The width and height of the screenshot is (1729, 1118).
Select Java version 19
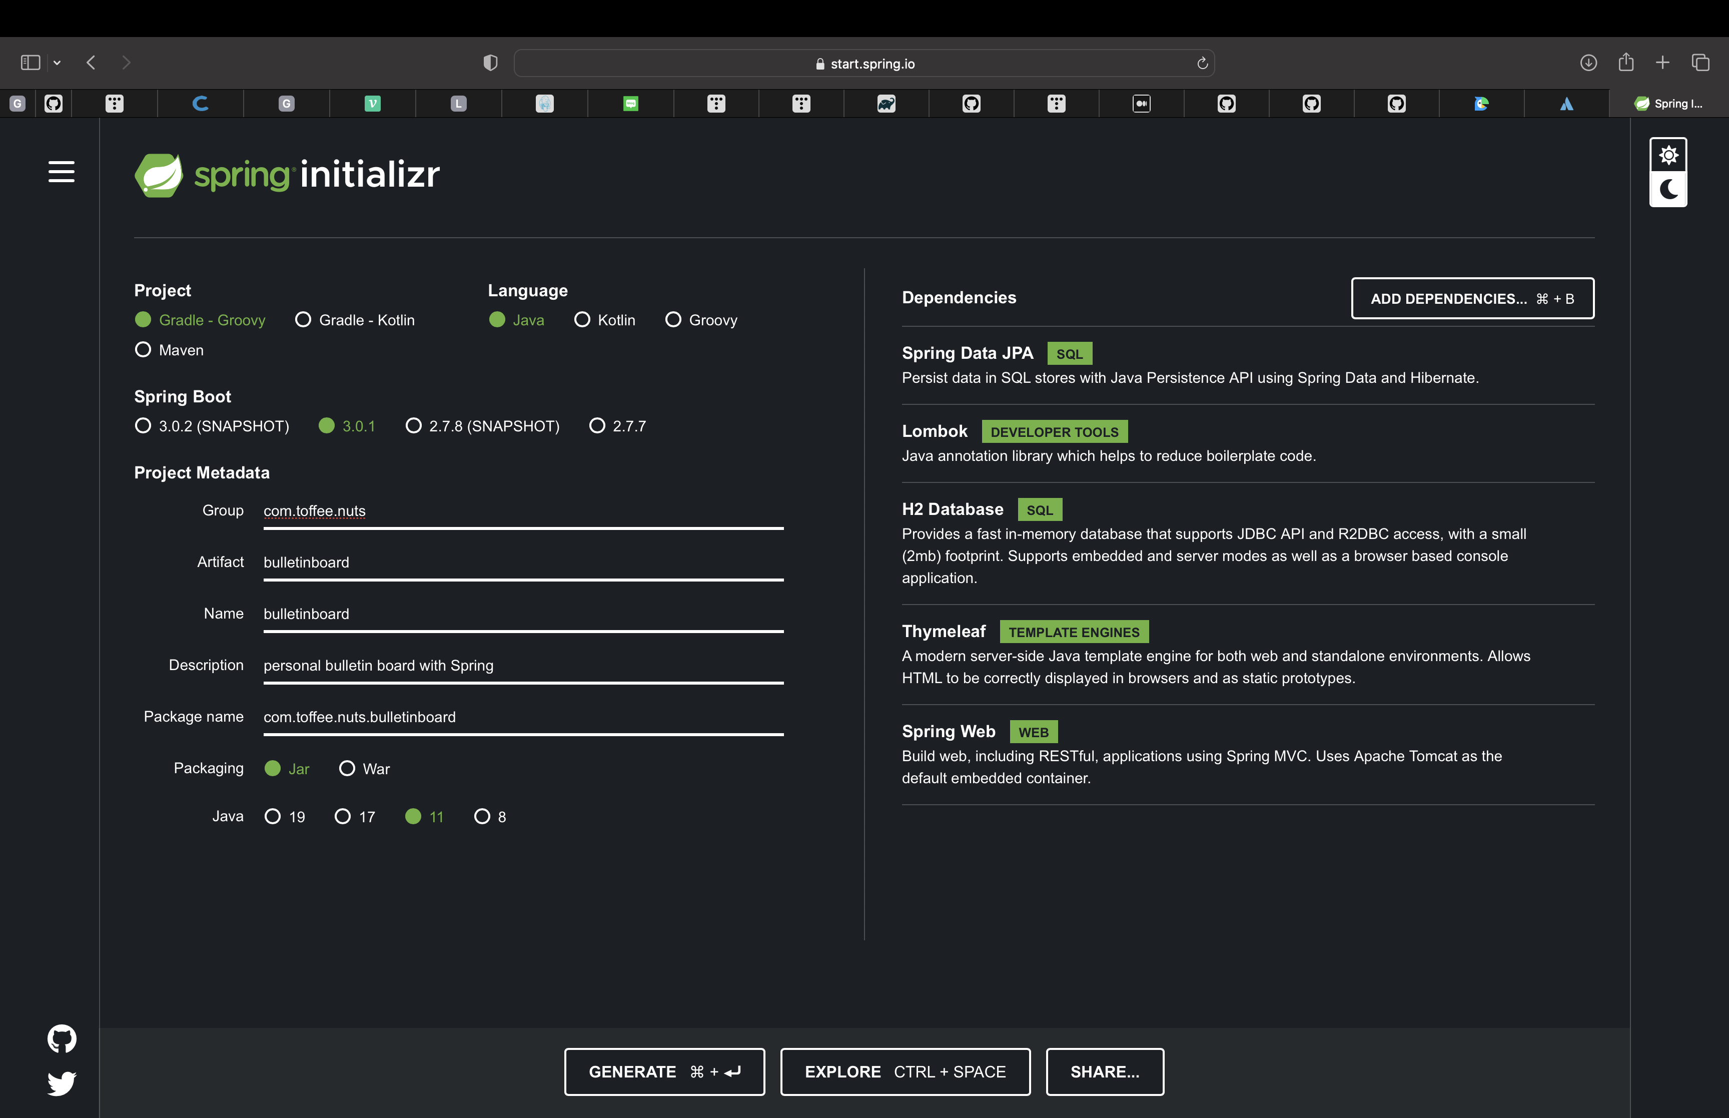coord(285,817)
